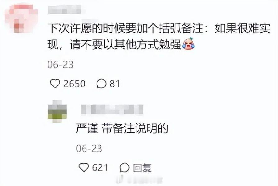Click the words 如果很难实 in first comment
The height and width of the screenshot is (186, 278).
[x=243, y=28]
